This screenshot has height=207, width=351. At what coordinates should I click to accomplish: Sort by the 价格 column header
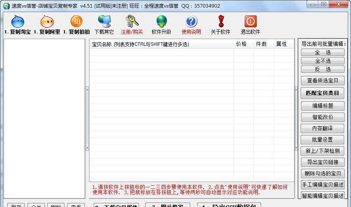pos(243,44)
